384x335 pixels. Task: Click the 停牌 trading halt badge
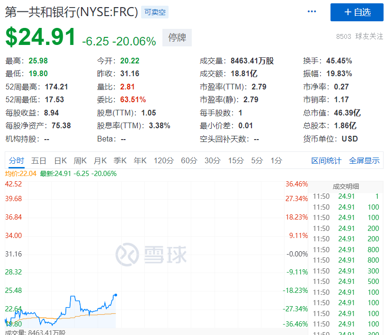pyautogui.click(x=177, y=37)
